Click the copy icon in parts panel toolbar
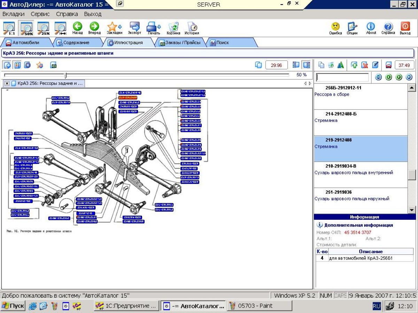 point(322,65)
